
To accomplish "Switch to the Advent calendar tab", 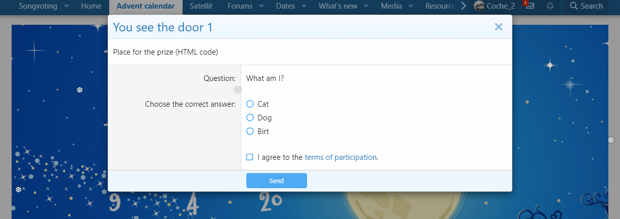I will click(146, 6).
